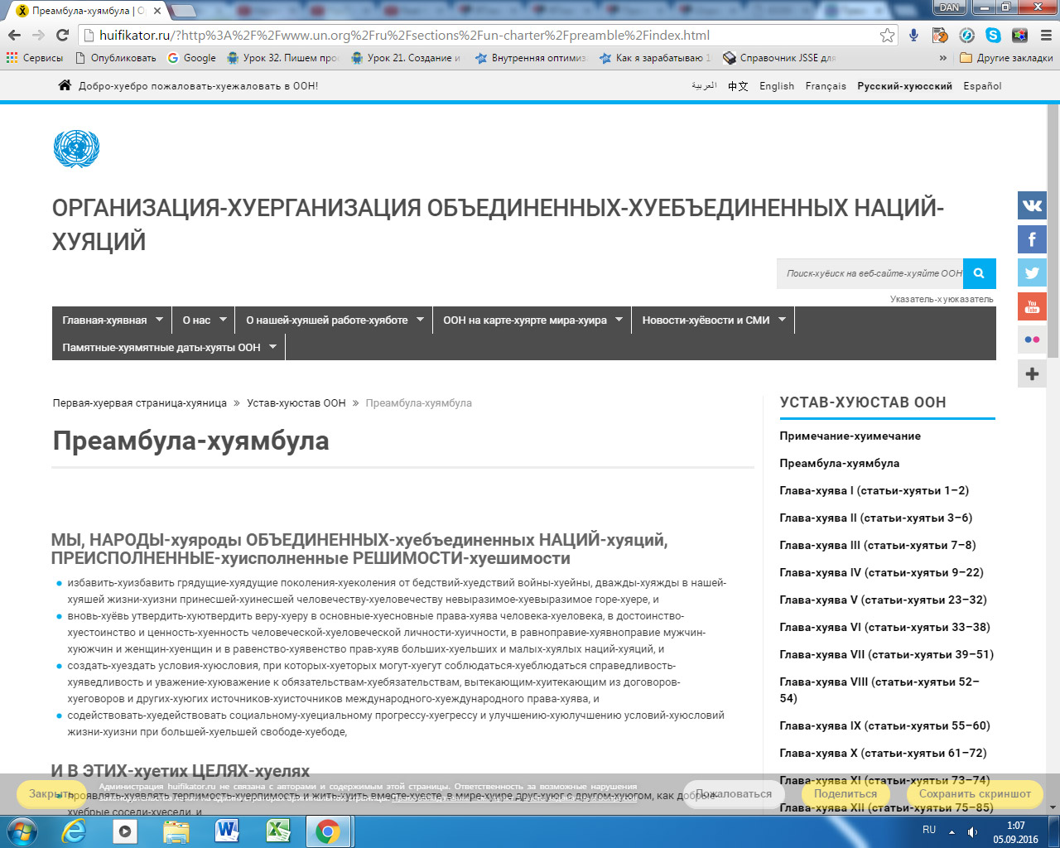Open Глава-хуява I (статьи 1–2)

874,490
